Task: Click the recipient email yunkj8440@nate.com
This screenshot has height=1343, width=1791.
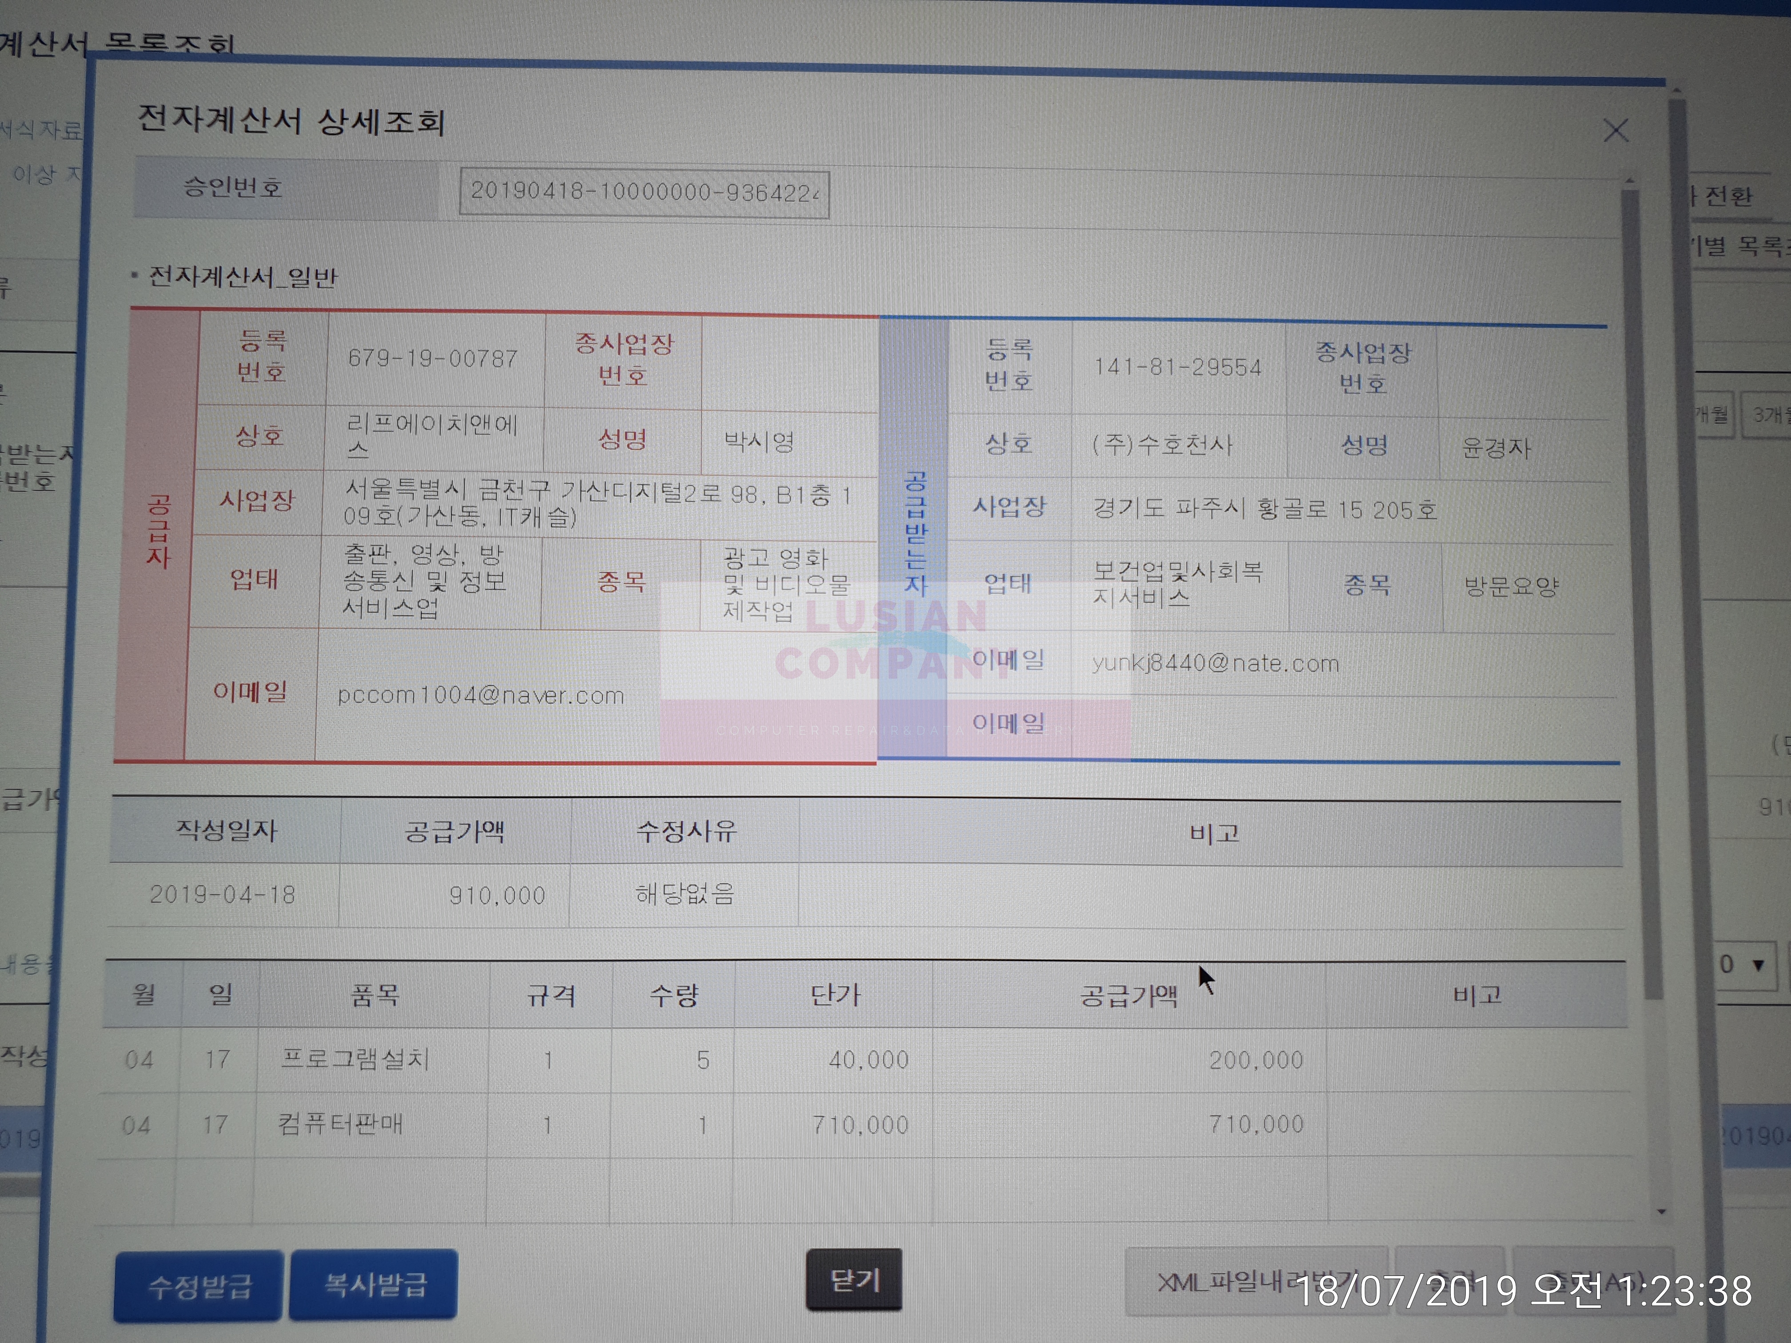Action: (1214, 663)
